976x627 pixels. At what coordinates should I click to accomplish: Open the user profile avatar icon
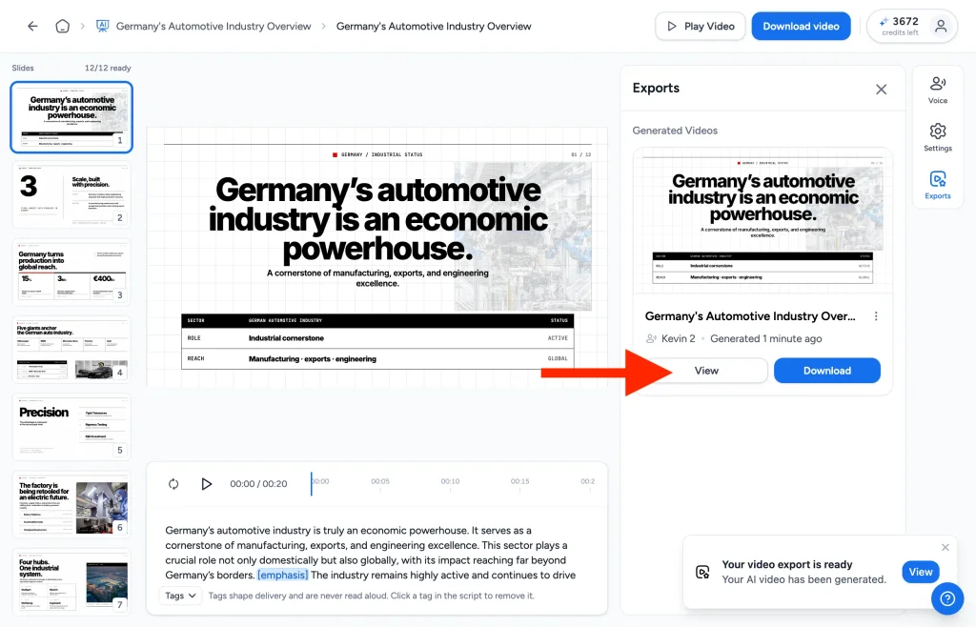941,26
